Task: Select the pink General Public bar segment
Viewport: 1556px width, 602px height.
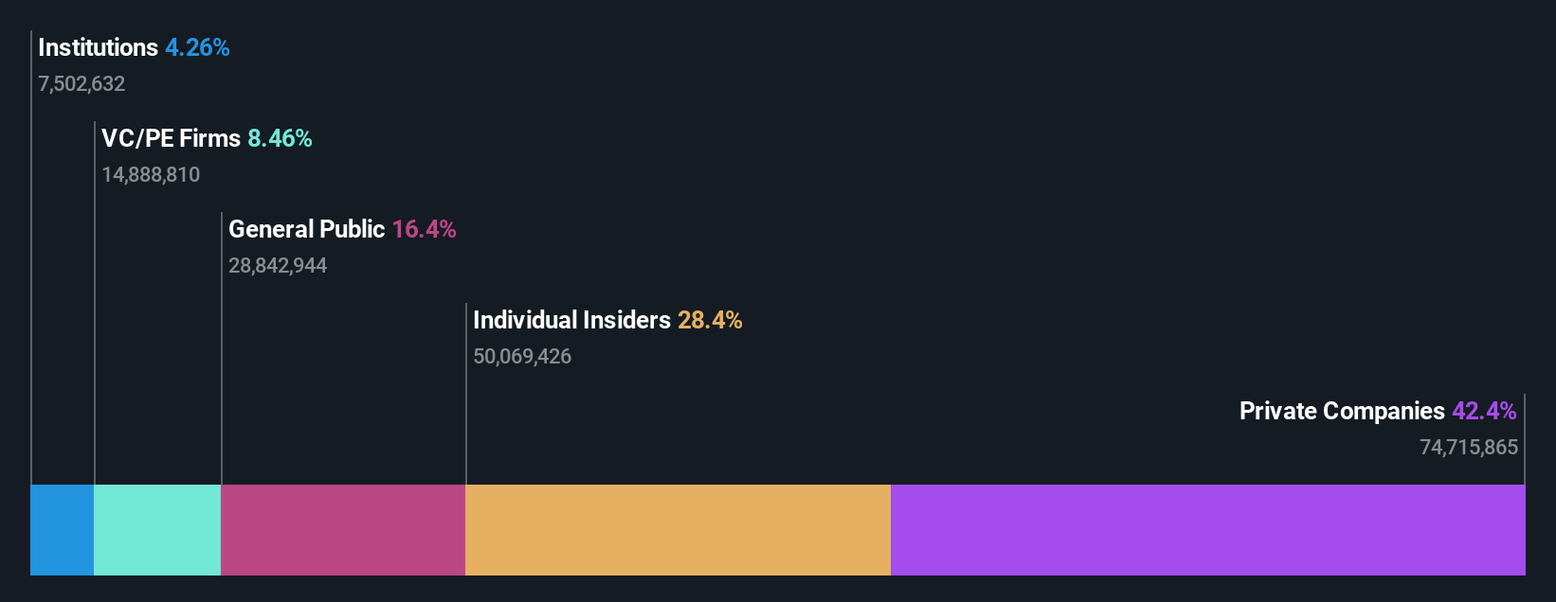Action: click(x=343, y=530)
